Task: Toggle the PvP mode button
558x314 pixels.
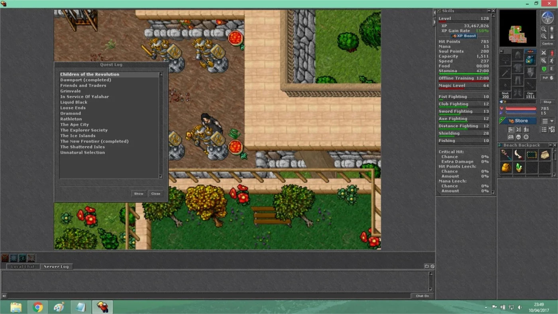Action: (x=548, y=78)
